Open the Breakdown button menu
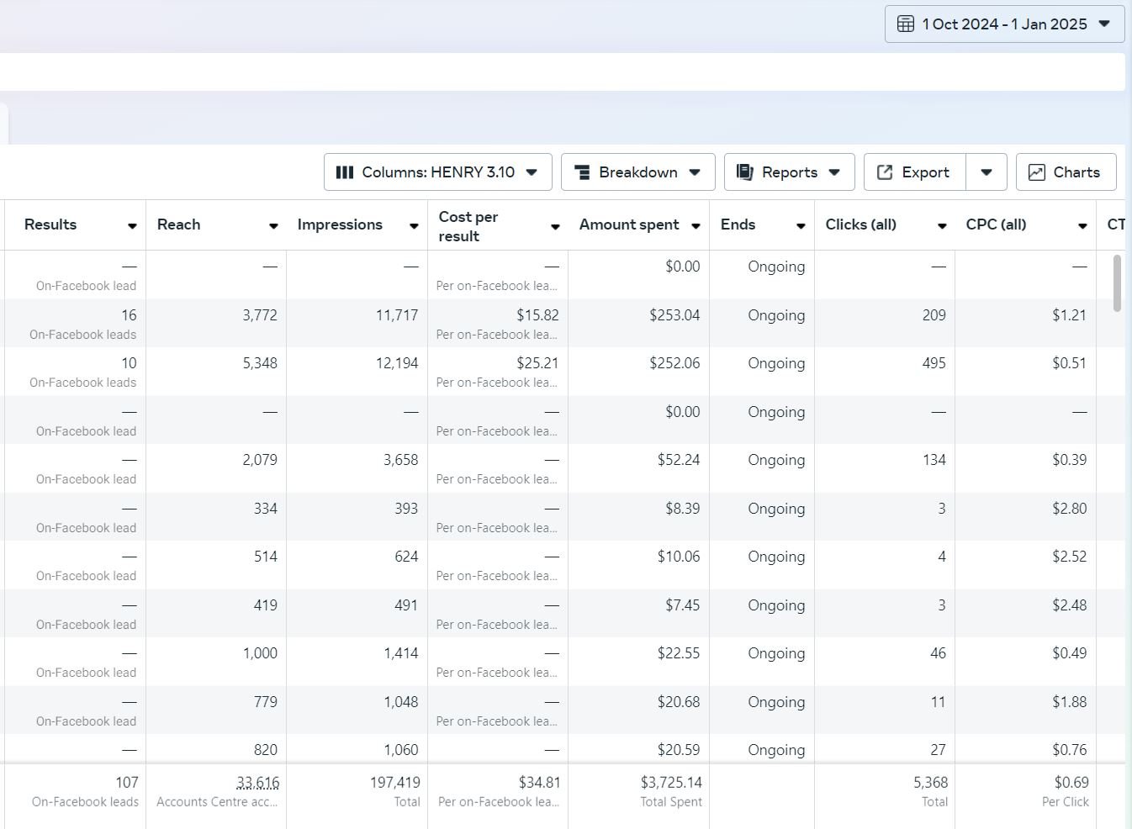This screenshot has width=1132, height=829. click(x=637, y=172)
